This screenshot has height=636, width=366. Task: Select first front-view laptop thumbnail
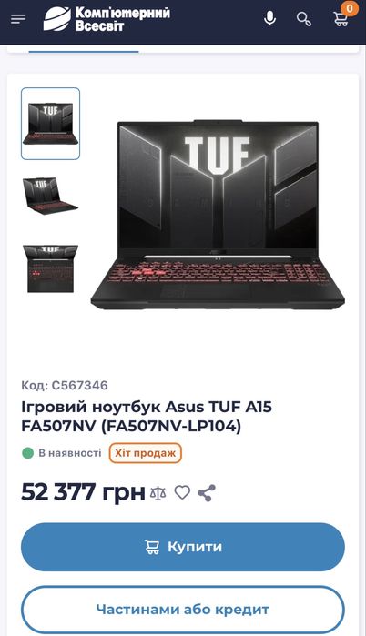click(x=51, y=124)
